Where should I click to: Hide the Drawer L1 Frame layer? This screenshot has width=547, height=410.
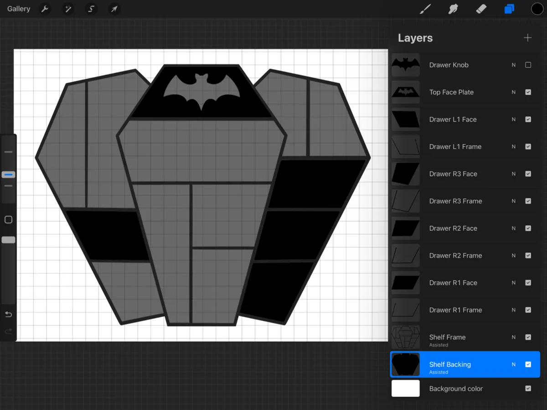click(528, 147)
